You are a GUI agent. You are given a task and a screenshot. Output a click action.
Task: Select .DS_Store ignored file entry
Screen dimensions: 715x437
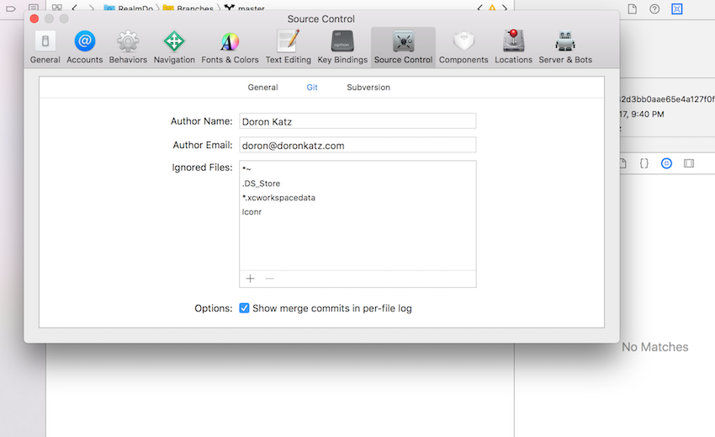[357, 183]
